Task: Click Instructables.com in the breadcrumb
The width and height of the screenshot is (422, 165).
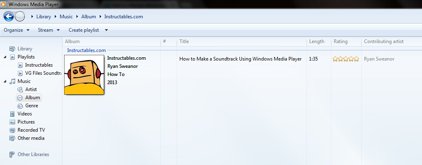Action: pos(123,17)
